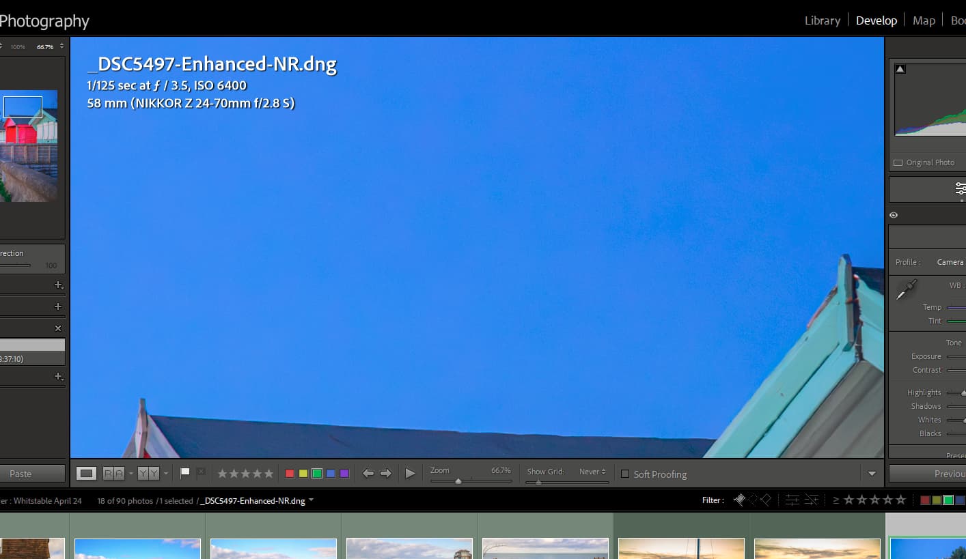Go to the previous photo arrow
This screenshot has height=559, width=966.
(368, 474)
